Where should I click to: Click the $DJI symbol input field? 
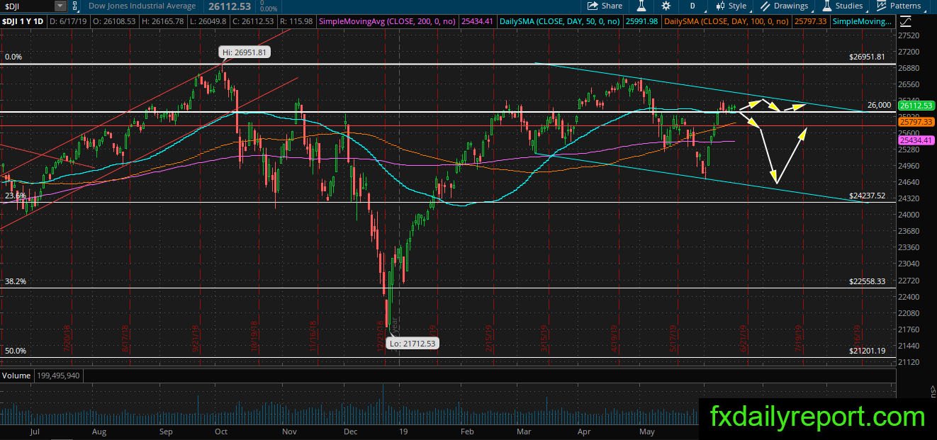pos(28,6)
